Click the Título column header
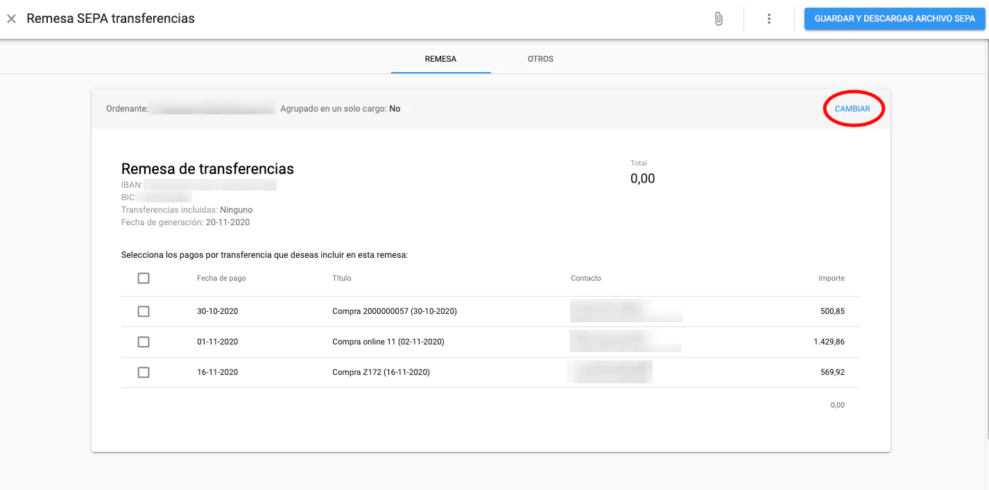This screenshot has width=989, height=490. pos(341,278)
